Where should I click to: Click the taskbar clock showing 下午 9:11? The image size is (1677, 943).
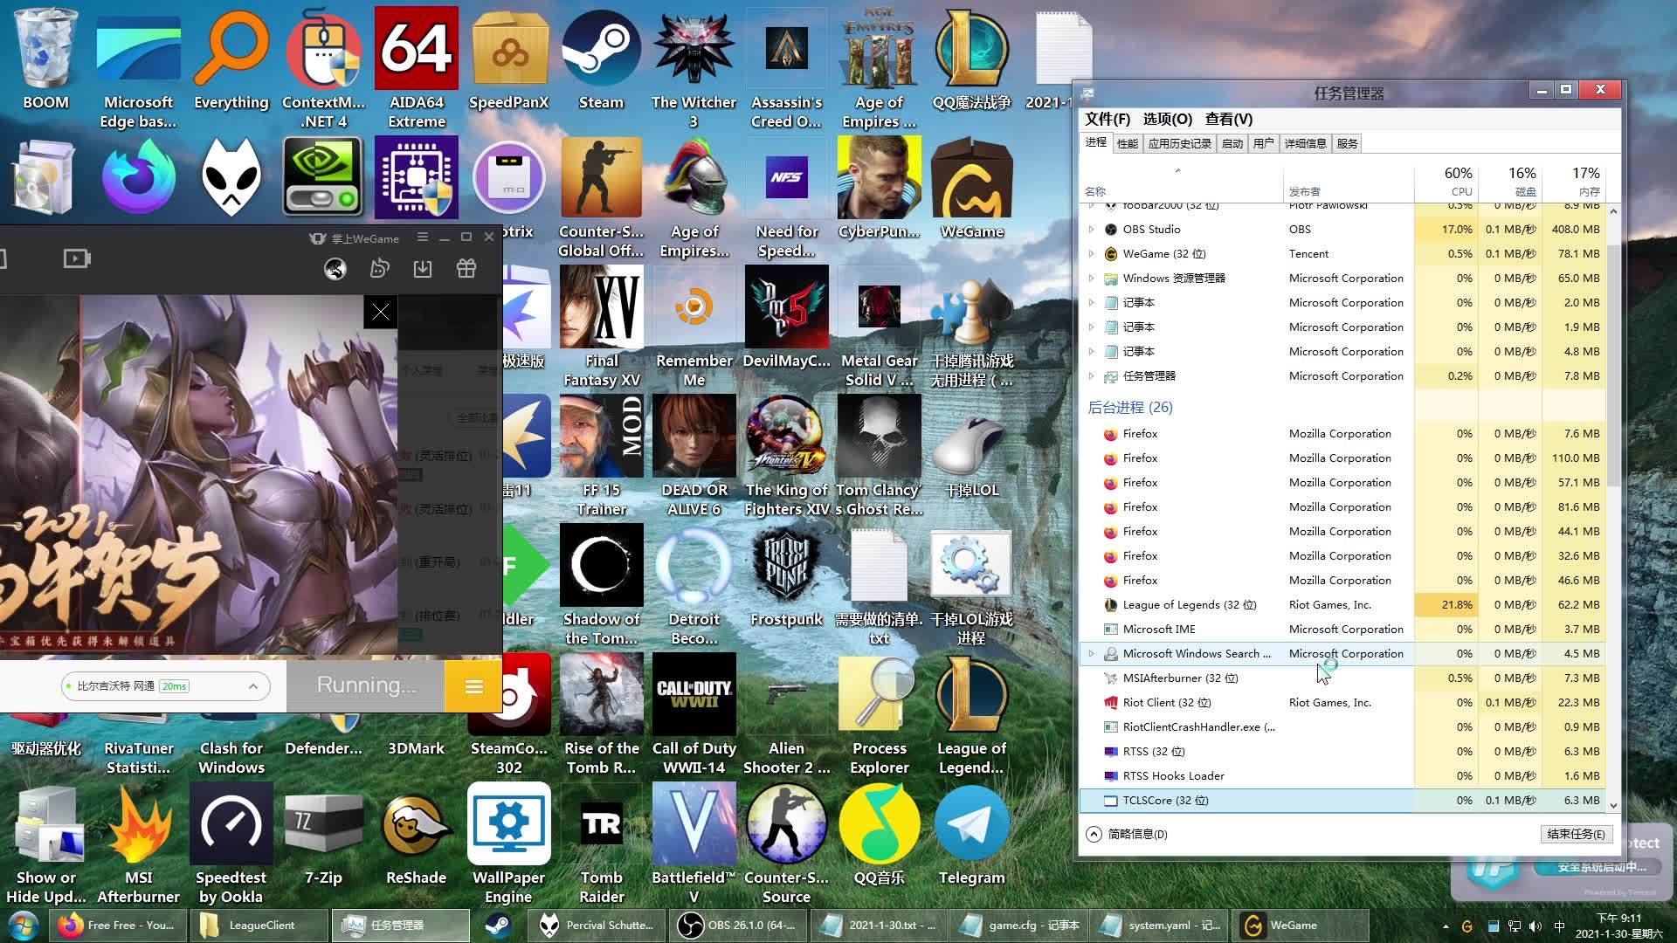(x=1618, y=926)
